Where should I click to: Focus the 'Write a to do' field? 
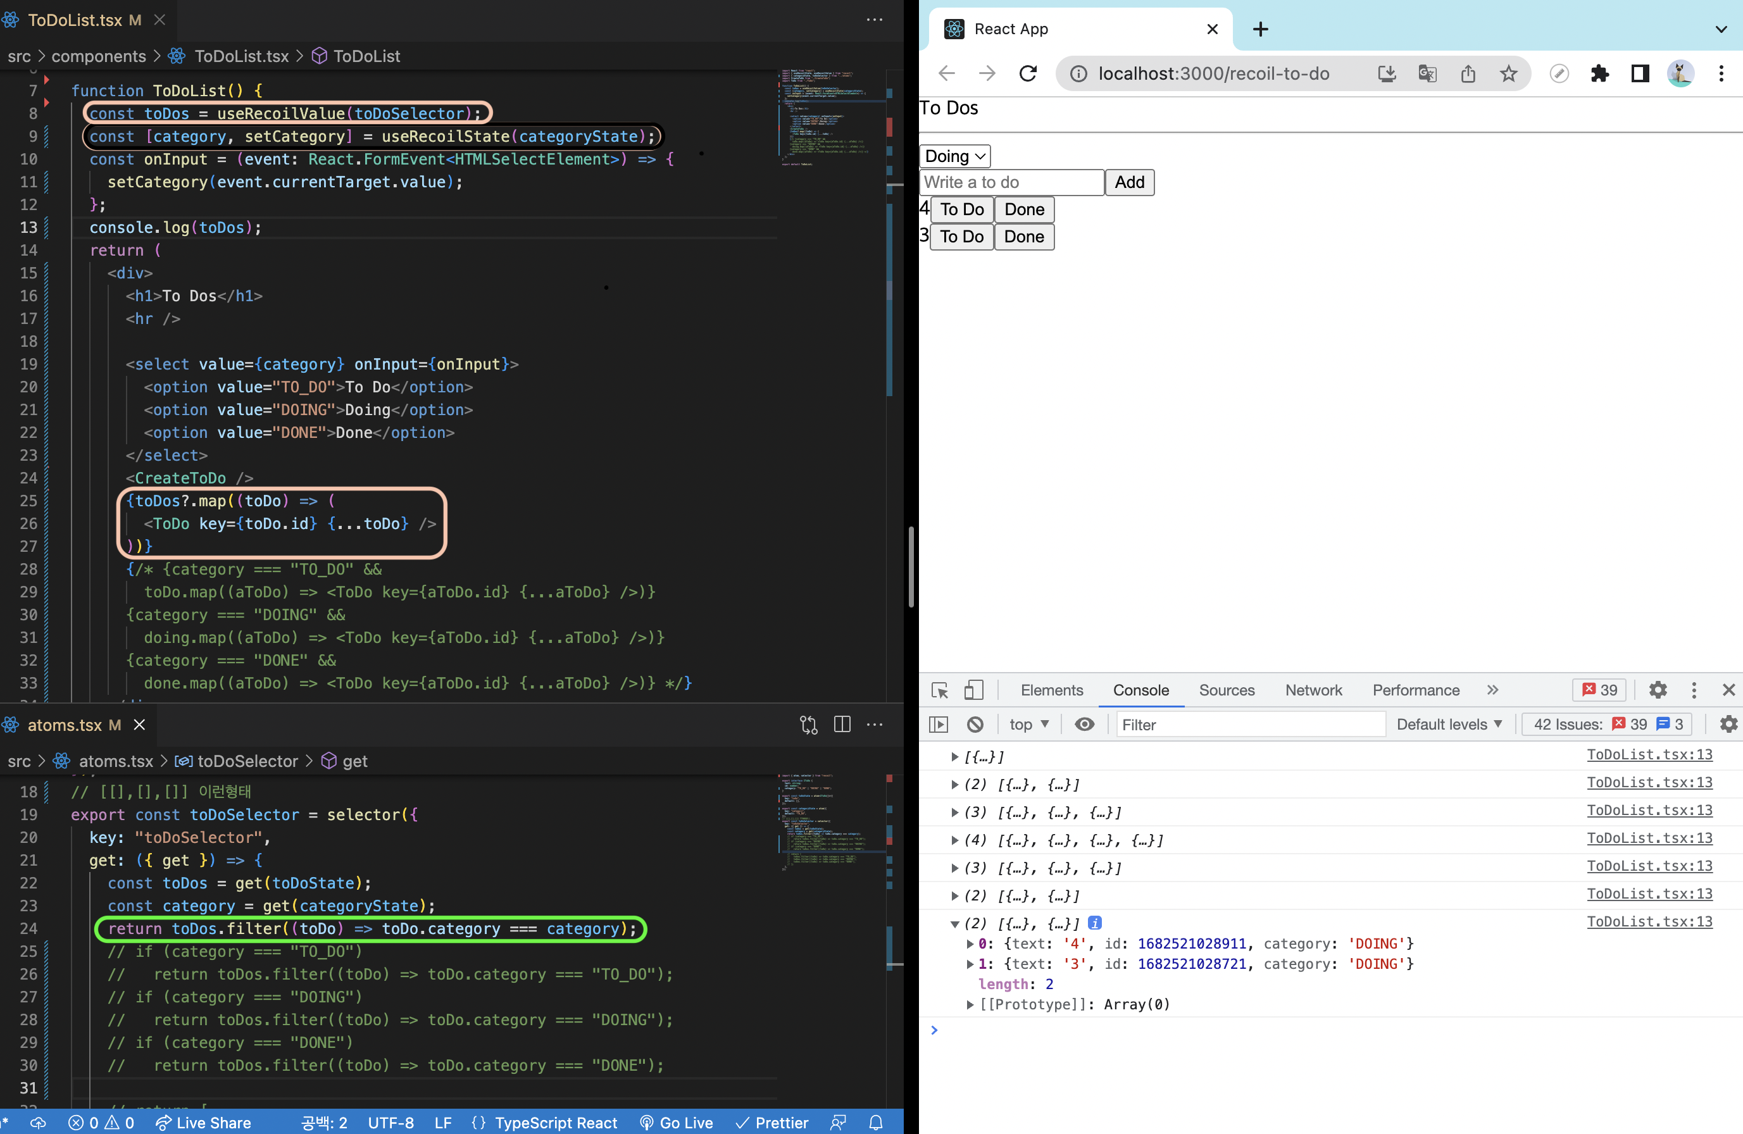coord(1011,182)
